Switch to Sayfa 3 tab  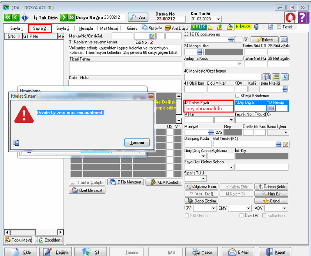pos(63,28)
